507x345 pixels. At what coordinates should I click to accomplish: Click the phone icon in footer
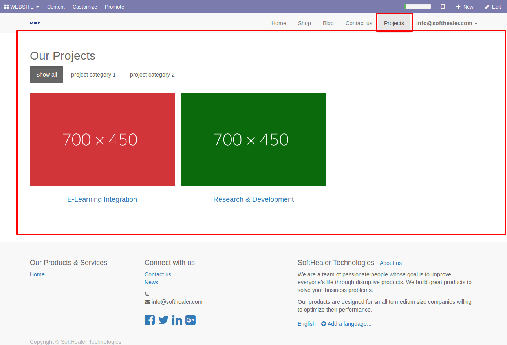tap(147, 294)
